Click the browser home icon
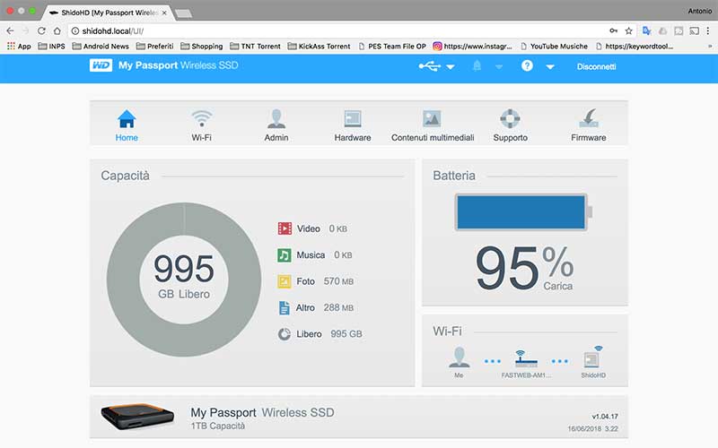The width and height of the screenshot is (718, 448). point(57,31)
